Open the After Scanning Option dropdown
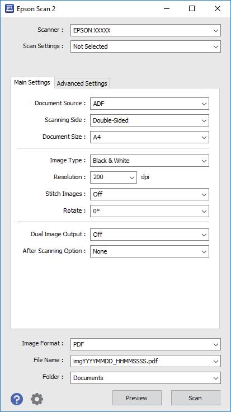Image resolution: width=231 pixels, height=412 pixels. (x=149, y=251)
